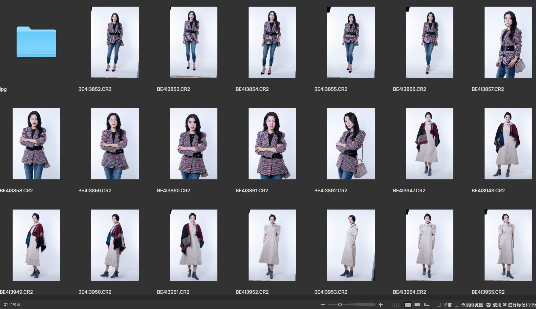
Task: Open the blue folder
Action: point(36,42)
